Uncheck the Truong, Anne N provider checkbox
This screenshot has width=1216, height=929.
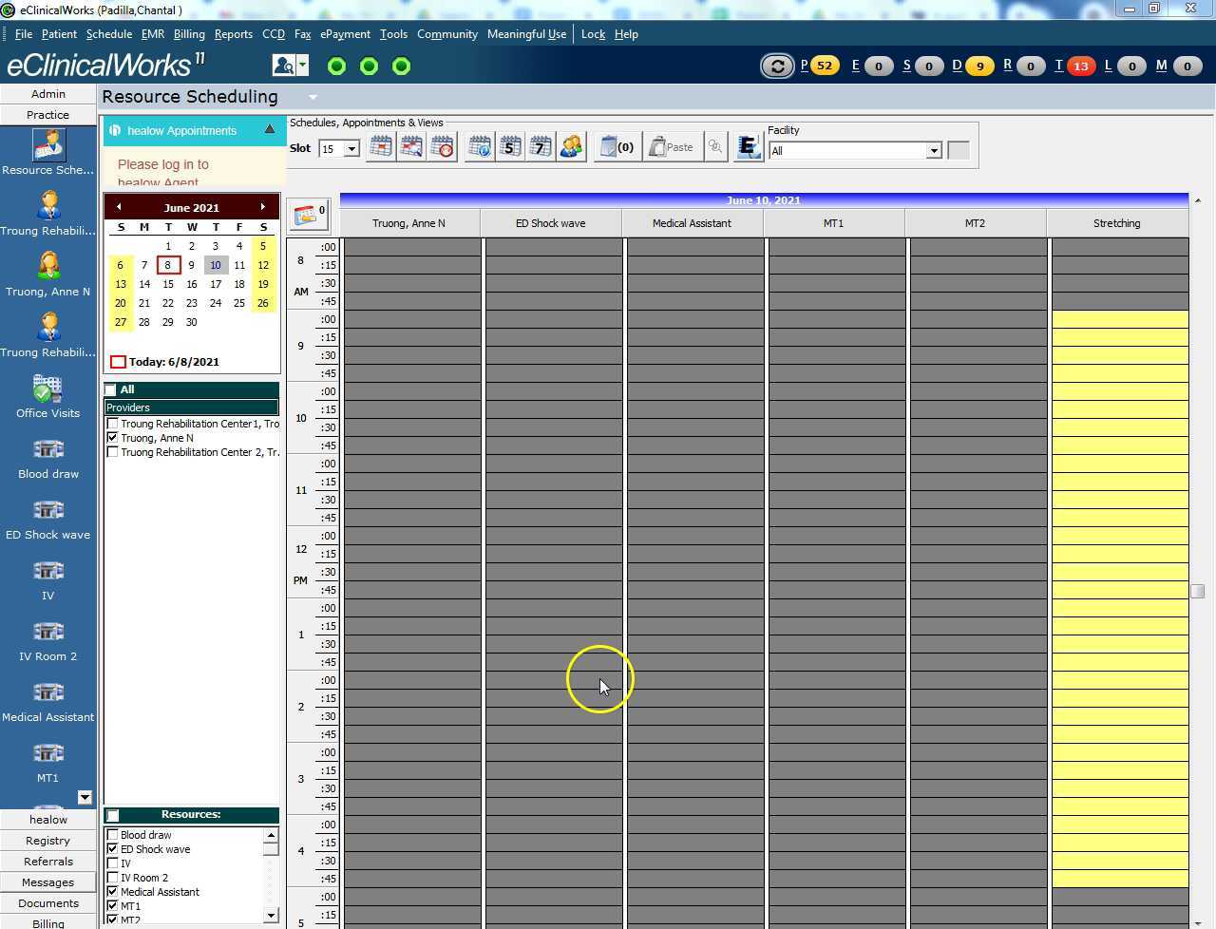tap(113, 438)
